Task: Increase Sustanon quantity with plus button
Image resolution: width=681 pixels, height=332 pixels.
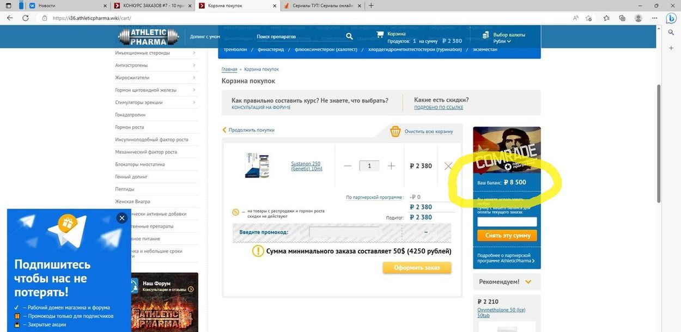Action: tap(391, 166)
